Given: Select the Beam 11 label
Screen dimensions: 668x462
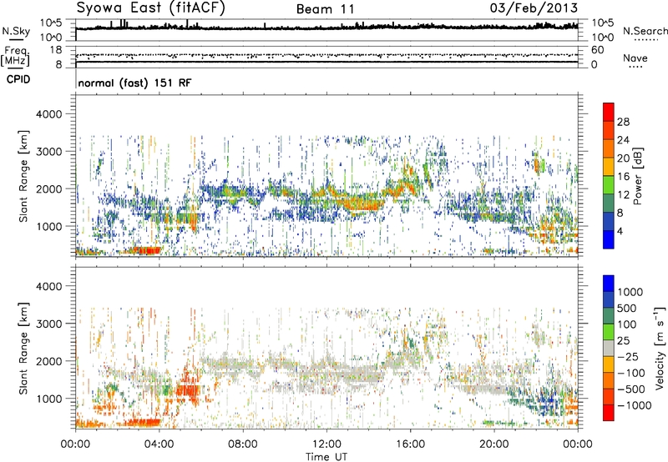Looking at the screenshot, I should click(x=326, y=9).
